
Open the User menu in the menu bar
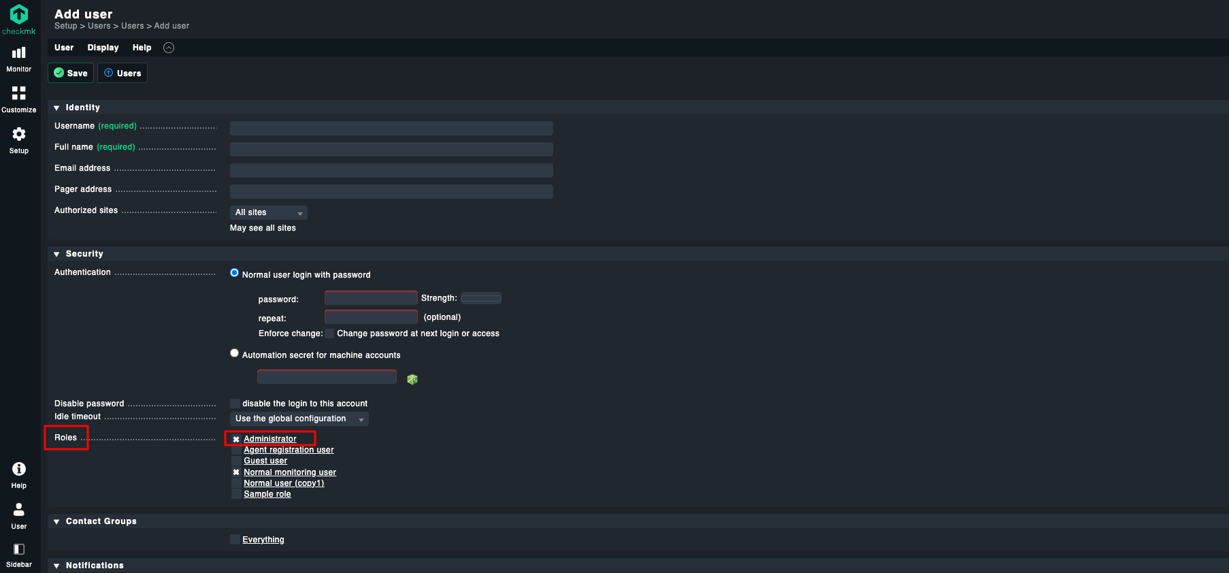pyautogui.click(x=64, y=48)
